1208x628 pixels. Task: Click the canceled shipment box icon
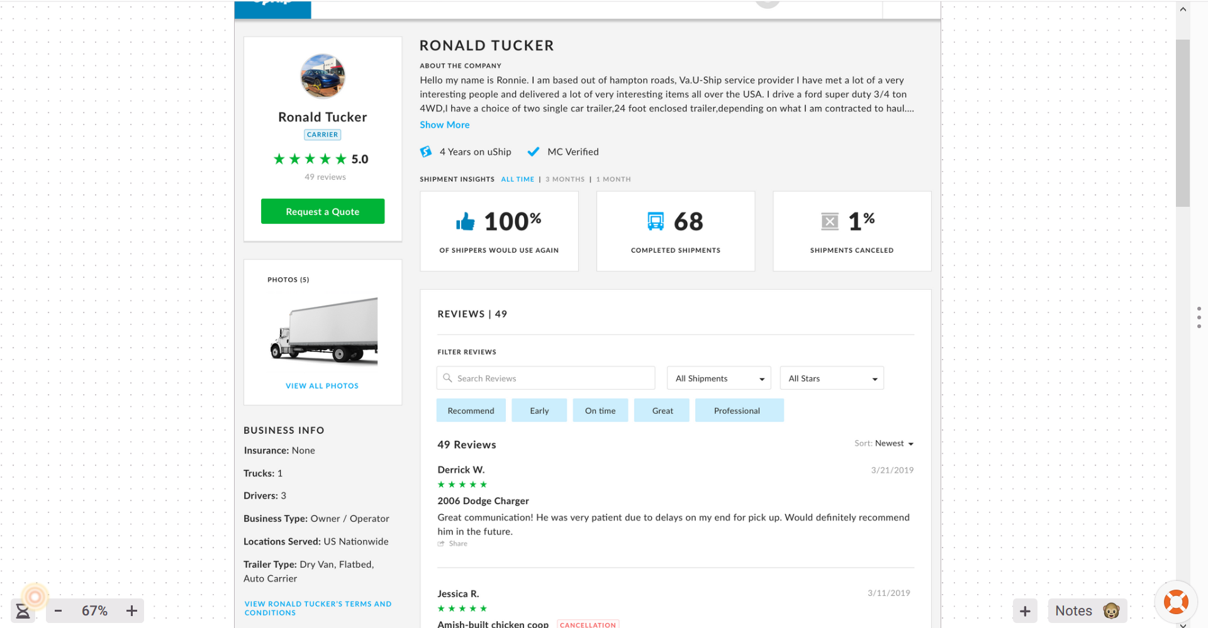coord(830,221)
